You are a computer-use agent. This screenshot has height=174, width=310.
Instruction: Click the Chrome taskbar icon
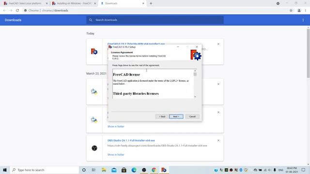tap(154, 170)
